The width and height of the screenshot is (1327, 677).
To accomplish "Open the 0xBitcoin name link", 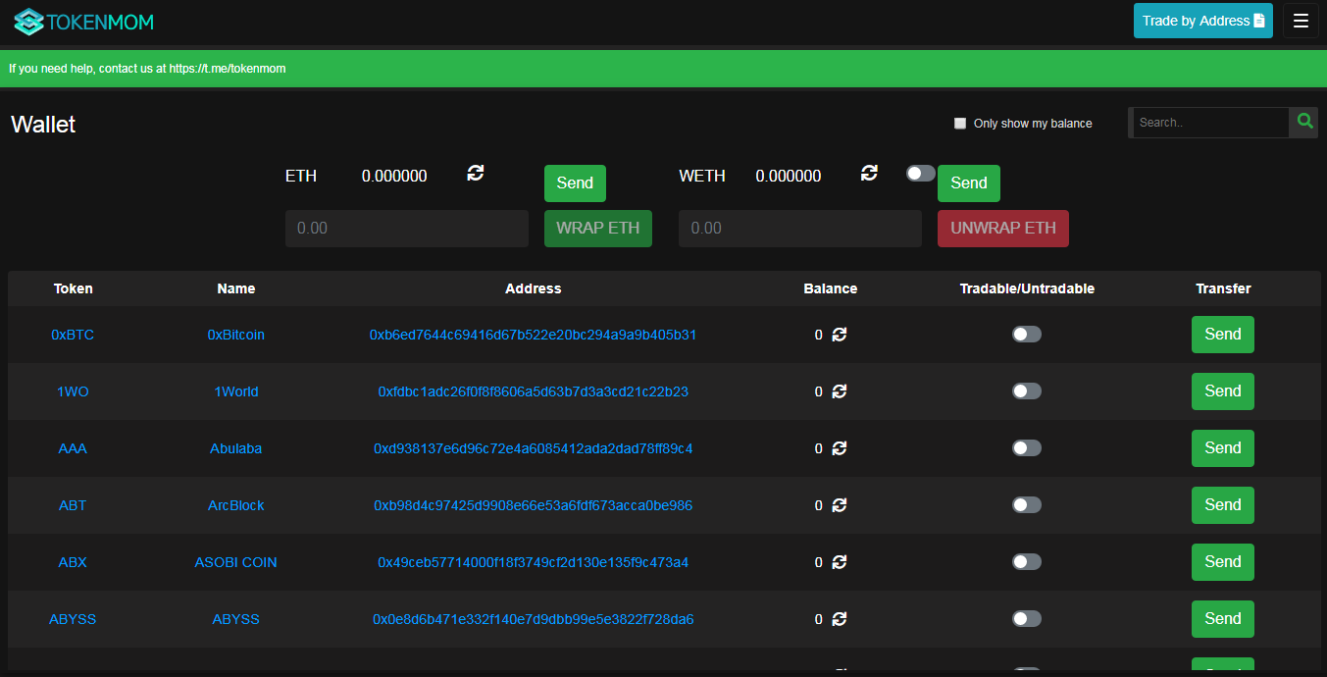I will (x=236, y=335).
